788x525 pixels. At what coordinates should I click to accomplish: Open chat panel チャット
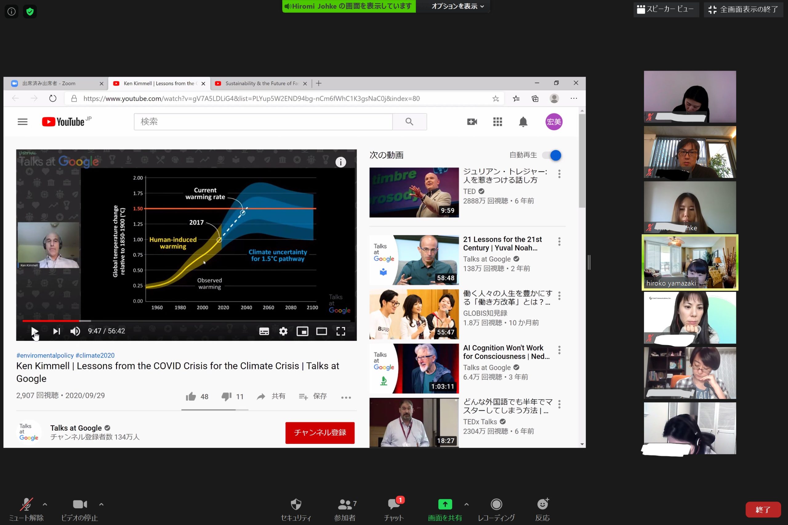pos(394,510)
